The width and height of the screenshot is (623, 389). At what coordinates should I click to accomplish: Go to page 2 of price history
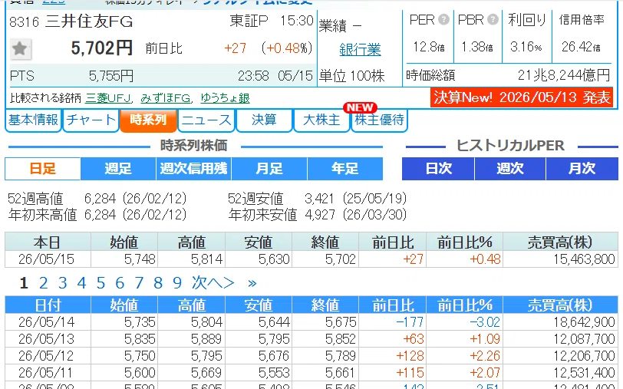click(x=43, y=283)
